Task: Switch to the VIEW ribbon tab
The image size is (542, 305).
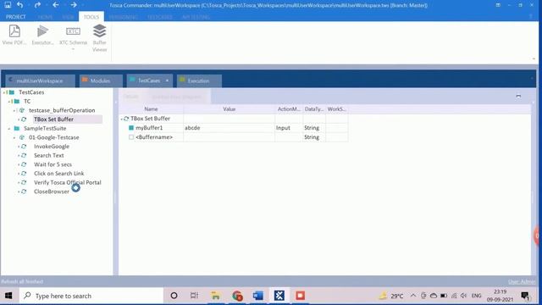Action: point(68,17)
